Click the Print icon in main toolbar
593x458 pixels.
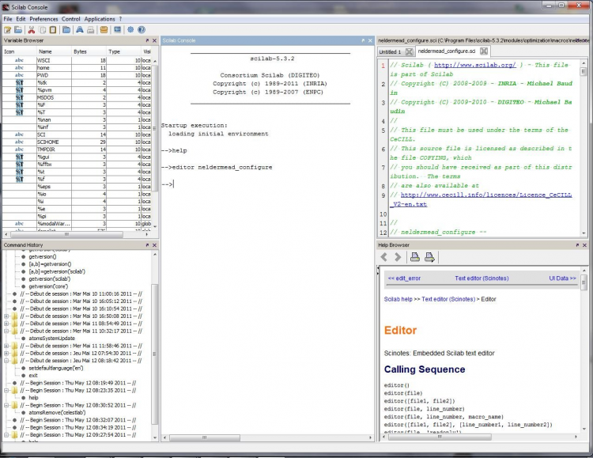tap(90, 29)
